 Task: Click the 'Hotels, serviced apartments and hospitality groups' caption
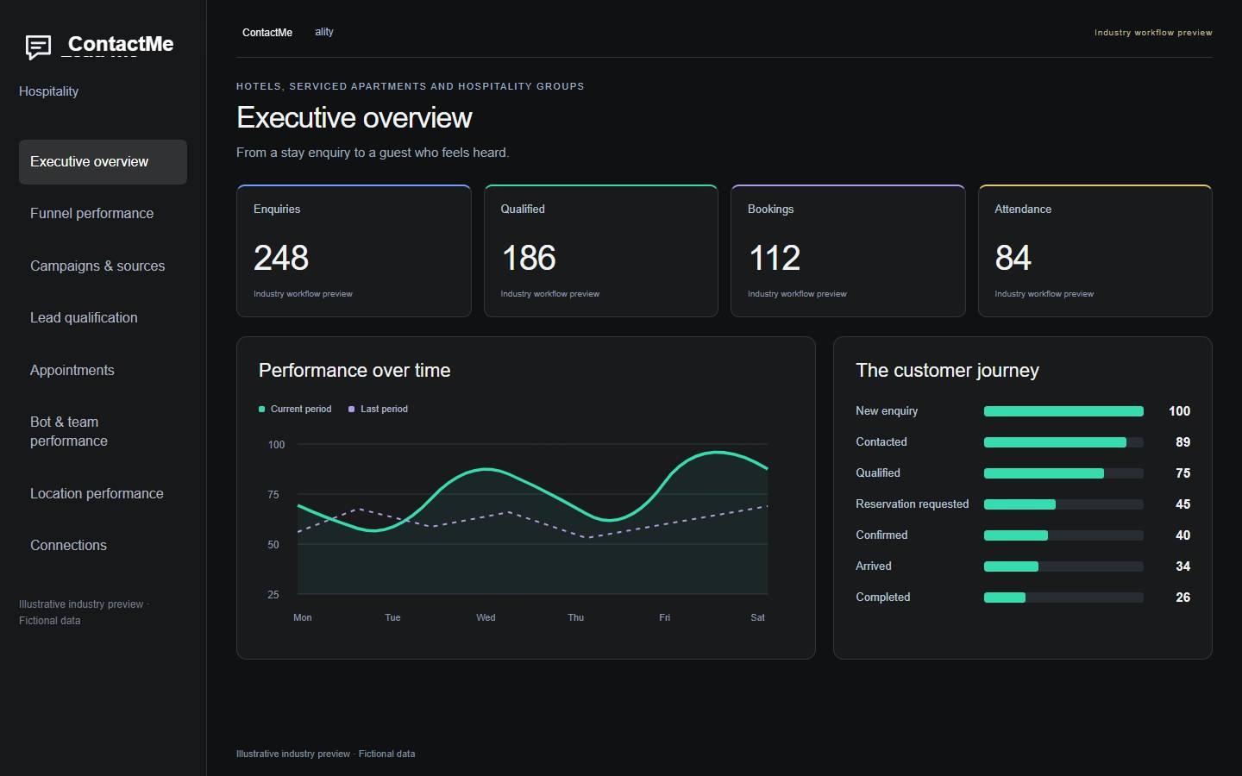click(x=411, y=86)
